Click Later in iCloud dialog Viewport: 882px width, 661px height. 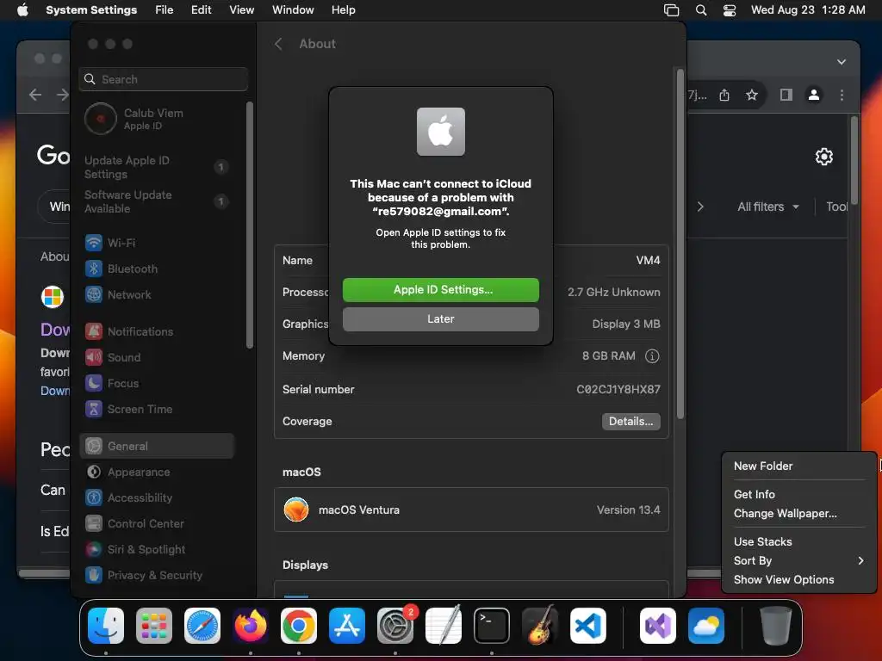[441, 318]
